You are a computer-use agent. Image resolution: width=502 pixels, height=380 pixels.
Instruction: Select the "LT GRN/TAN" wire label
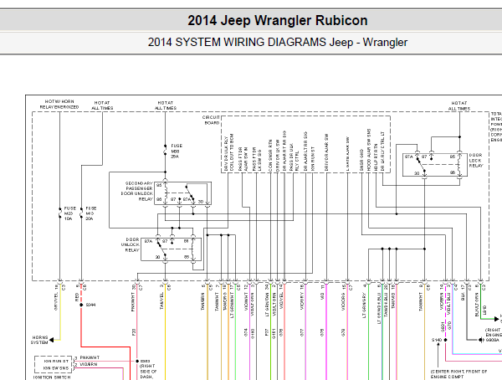pos(267,306)
